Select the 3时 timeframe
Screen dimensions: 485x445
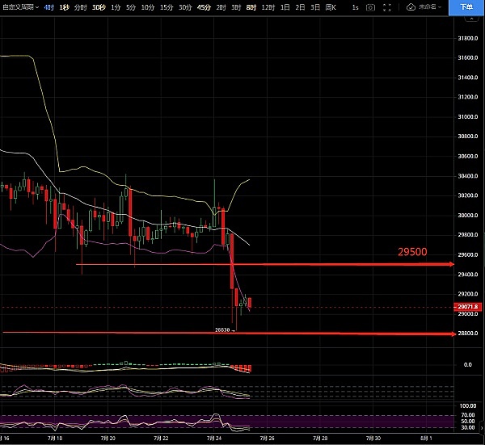tap(236, 7)
